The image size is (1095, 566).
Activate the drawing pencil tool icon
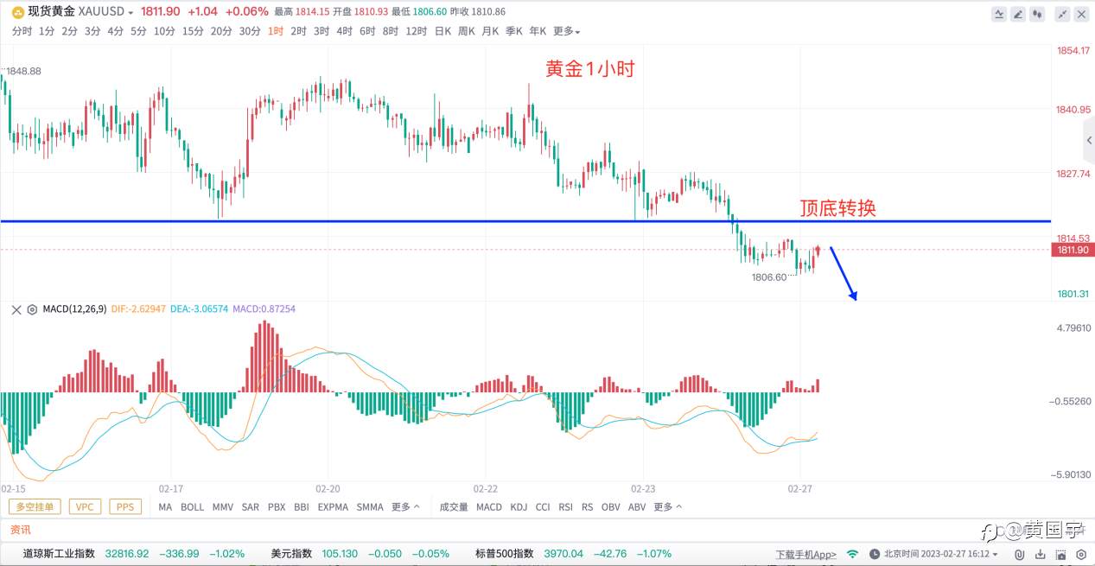[1019, 14]
